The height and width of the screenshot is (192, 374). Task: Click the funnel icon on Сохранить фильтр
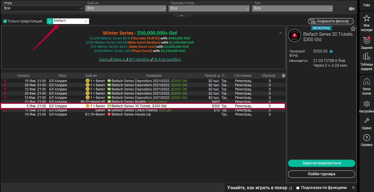pyautogui.click(x=313, y=21)
